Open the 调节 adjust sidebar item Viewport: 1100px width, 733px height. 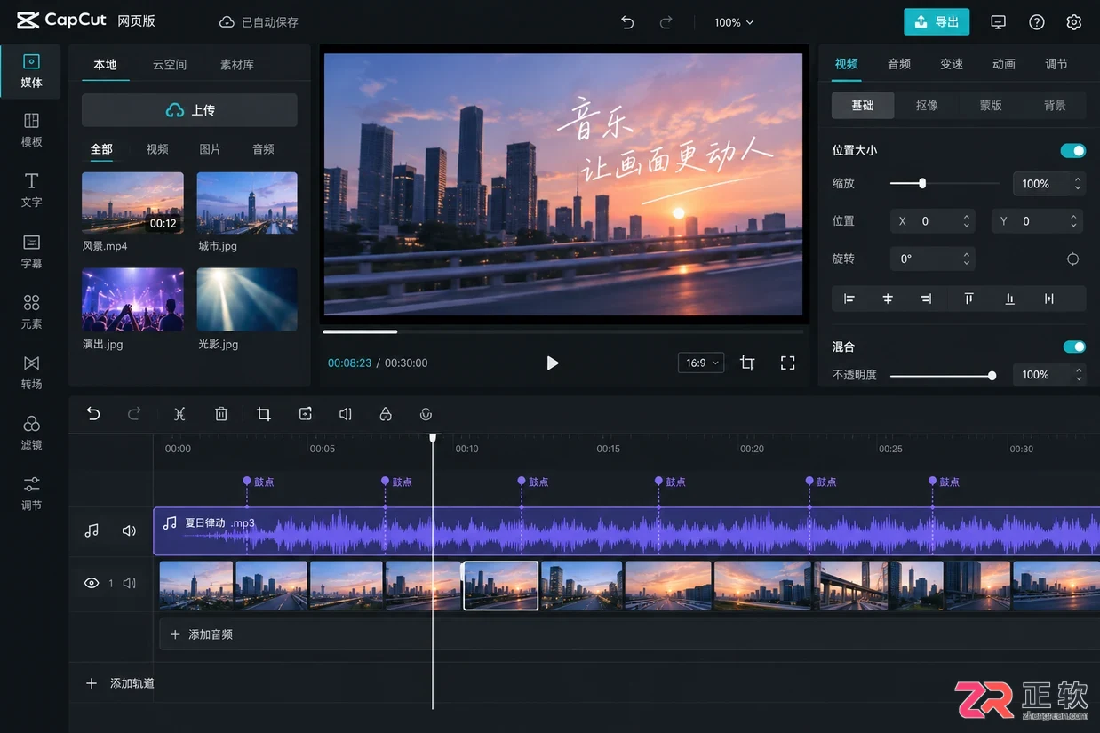[x=31, y=493]
